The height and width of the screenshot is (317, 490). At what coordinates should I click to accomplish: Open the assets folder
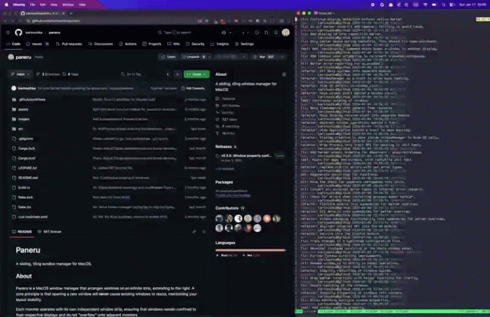click(23, 109)
